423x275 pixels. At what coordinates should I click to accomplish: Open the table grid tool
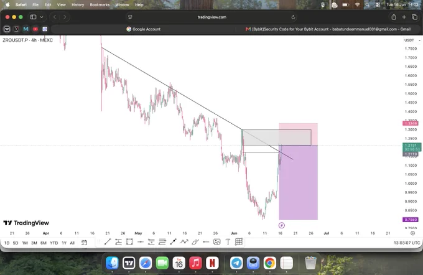tap(239, 242)
